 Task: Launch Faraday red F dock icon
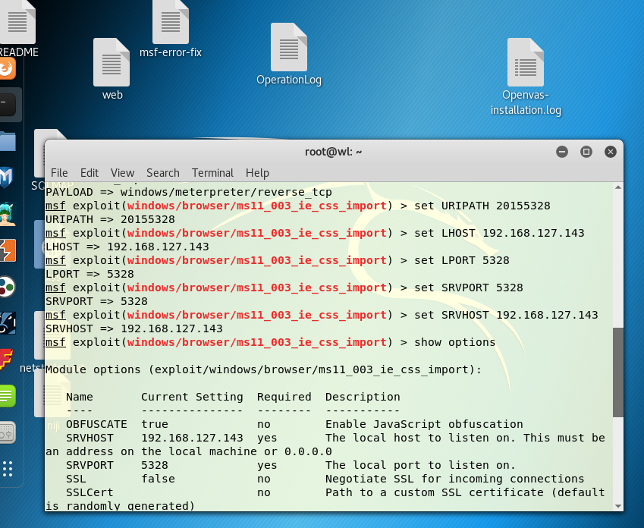pyautogui.click(x=6, y=360)
